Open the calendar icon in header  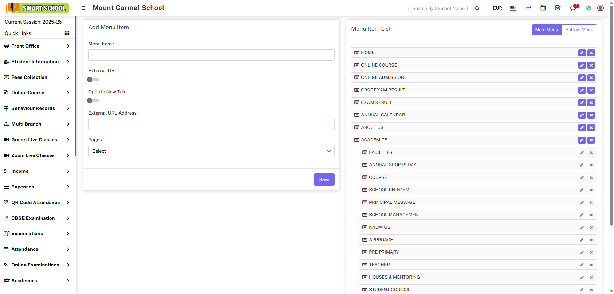[543, 8]
